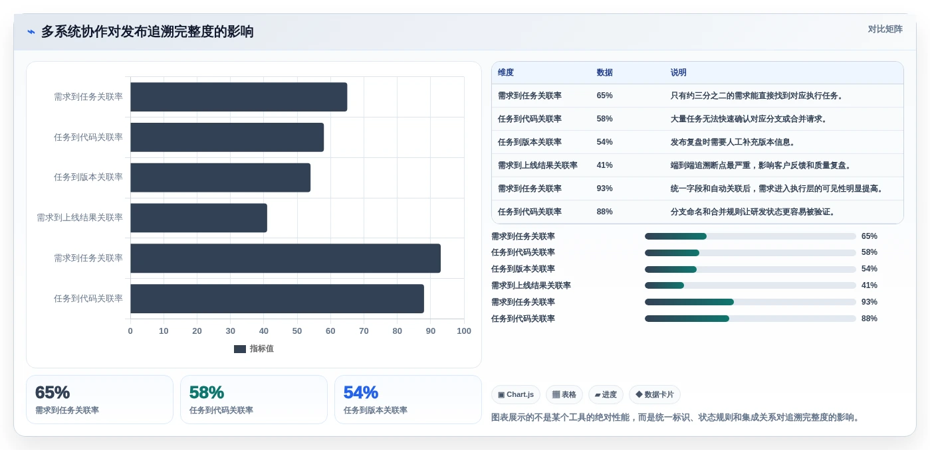The height and width of the screenshot is (450, 930).
Task: Toggle the 指标值 legend swatch
Action: 240,349
